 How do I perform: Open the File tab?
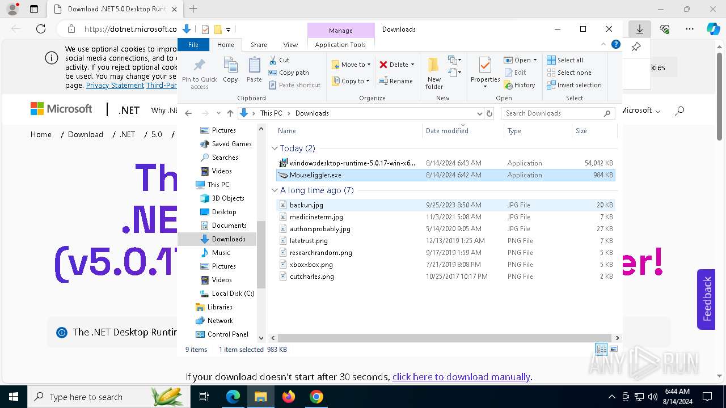tap(193, 45)
